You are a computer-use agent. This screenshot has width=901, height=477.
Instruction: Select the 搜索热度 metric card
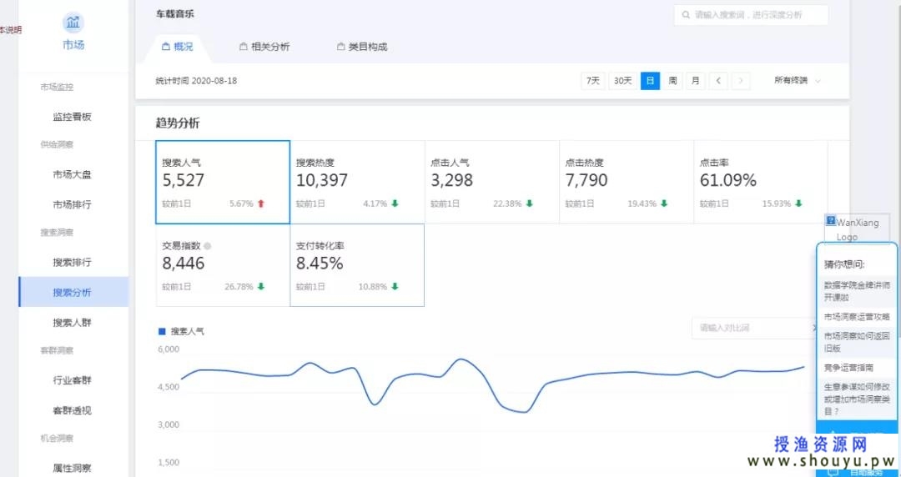coord(356,182)
